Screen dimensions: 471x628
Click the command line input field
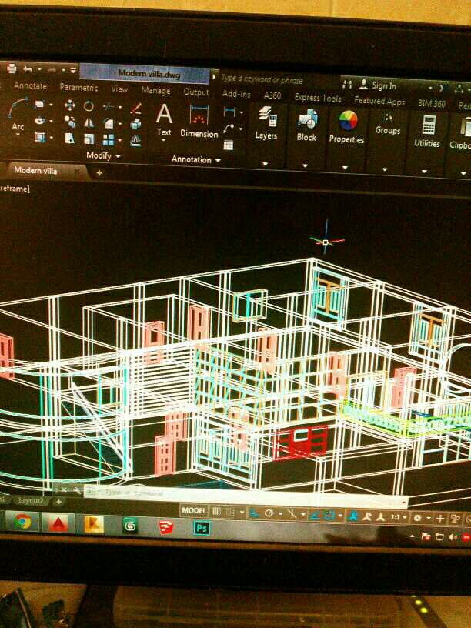[245, 495]
